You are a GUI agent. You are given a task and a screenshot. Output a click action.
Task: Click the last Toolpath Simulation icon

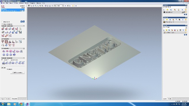click(23, 63)
